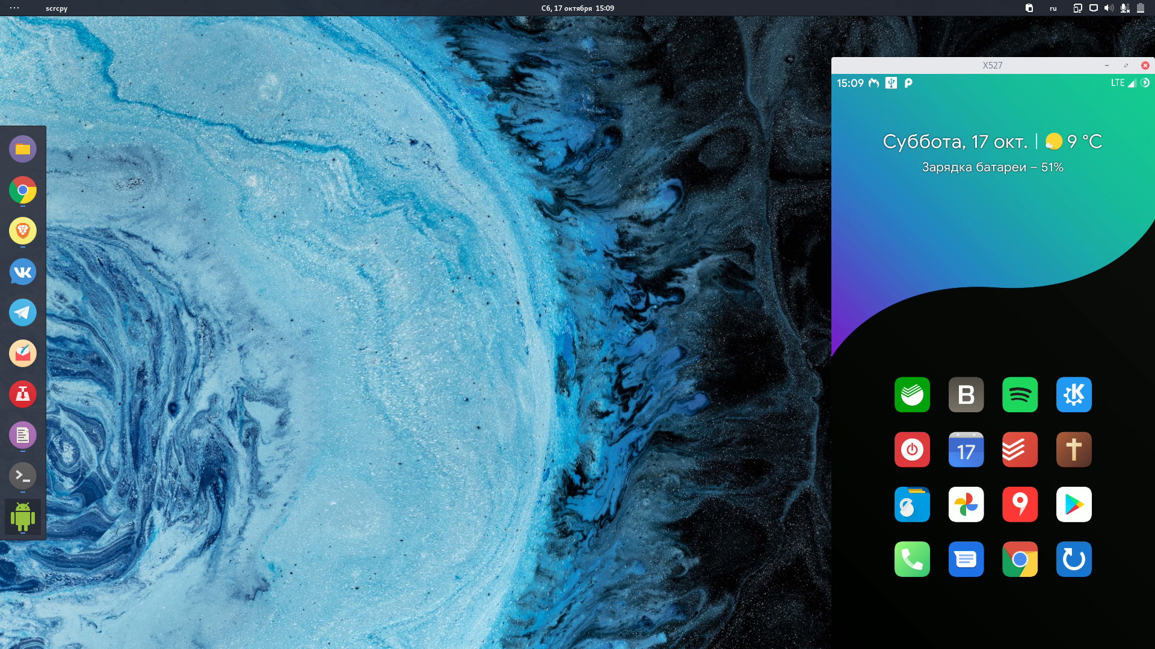Open the green Phone dialer app
This screenshot has width=1155, height=649.
point(912,559)
